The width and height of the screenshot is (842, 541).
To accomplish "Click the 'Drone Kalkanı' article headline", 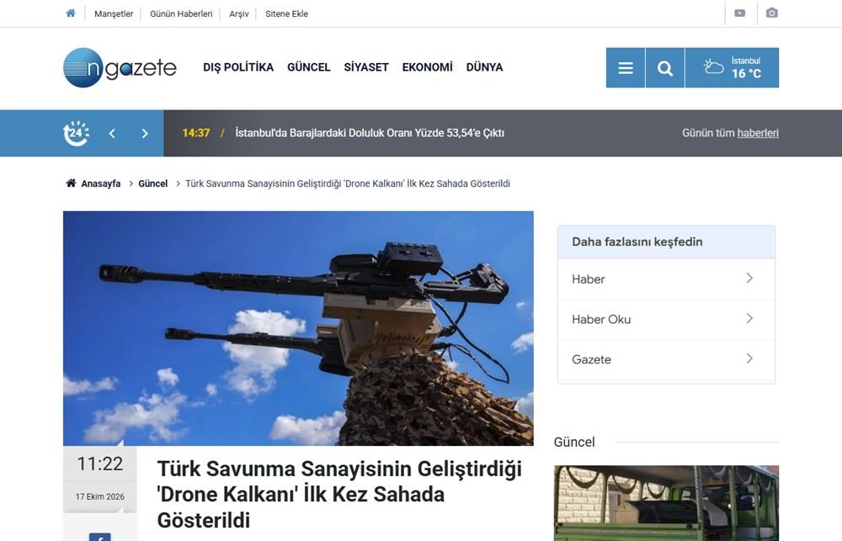I will point(339,495).
